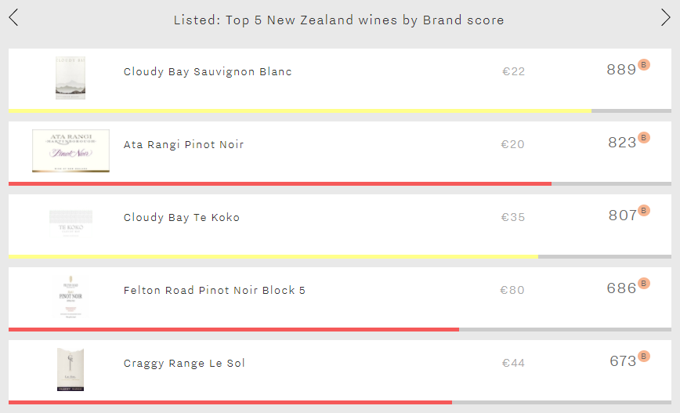Open Cloudy Bay Te Koko label image
Image resolution: width=680 pixels, height=413 pixels.
pyautogui.click(x=71, y=224)
